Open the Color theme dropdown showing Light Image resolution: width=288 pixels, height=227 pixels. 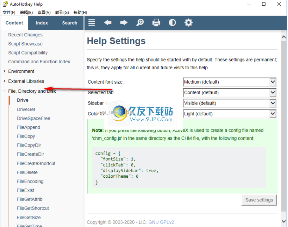click(x=230, y=114)
